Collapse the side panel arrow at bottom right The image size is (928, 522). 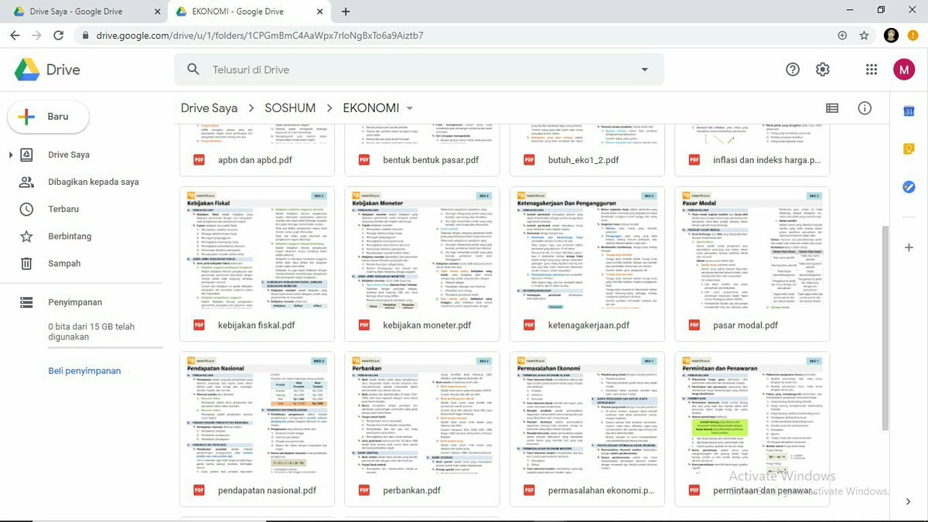(x=909, y=502)
